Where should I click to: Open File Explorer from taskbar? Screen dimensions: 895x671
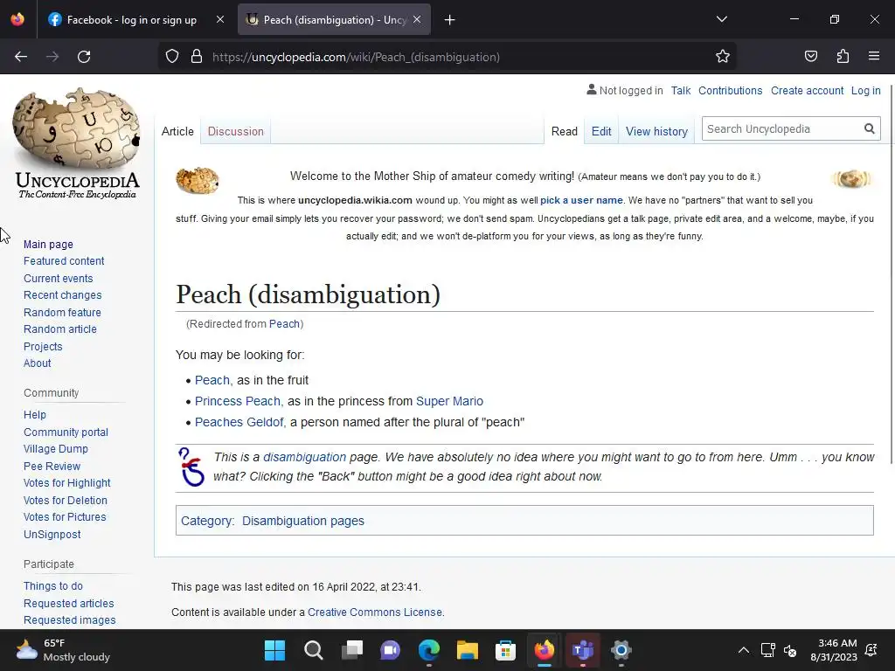pos(467,650)
